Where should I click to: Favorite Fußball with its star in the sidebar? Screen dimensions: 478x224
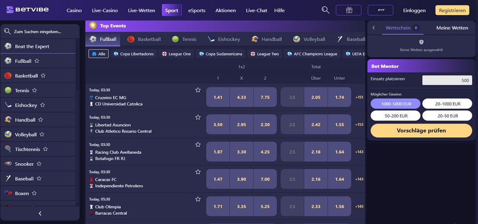pyautogui.click(x=36, y=61)
